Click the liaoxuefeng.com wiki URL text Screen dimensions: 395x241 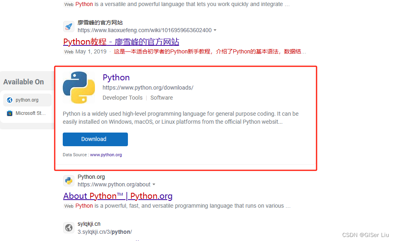[x=144, y=30]
